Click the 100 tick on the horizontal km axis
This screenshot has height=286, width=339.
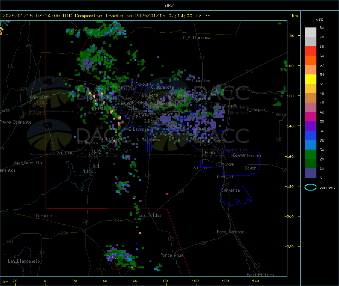tap(195, 281)
